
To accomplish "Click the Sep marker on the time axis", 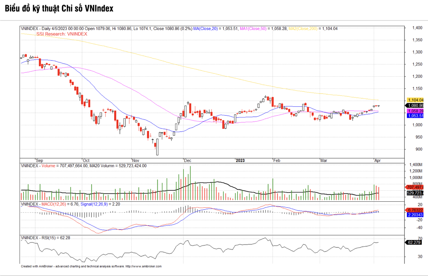I will click(x=39, y=161).
